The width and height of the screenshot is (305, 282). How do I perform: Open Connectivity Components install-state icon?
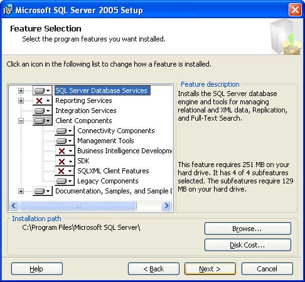[65, 131]
